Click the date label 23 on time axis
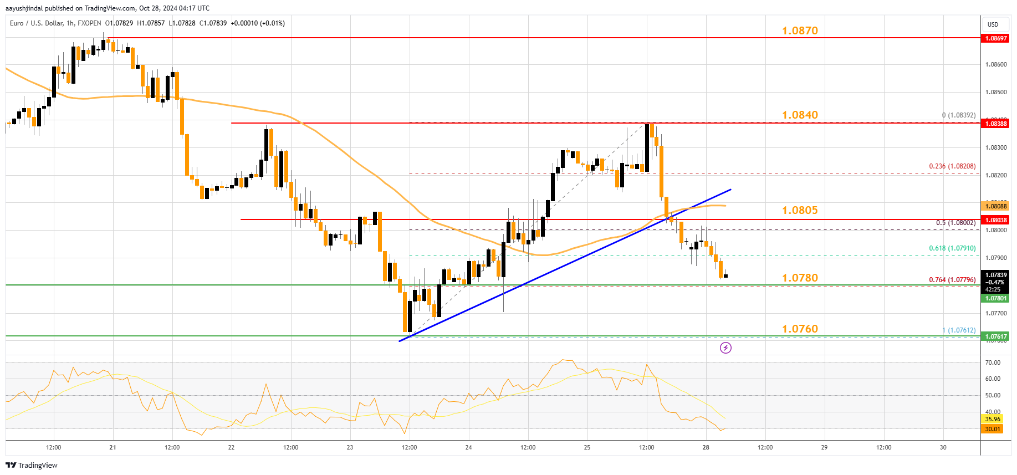 350,447
